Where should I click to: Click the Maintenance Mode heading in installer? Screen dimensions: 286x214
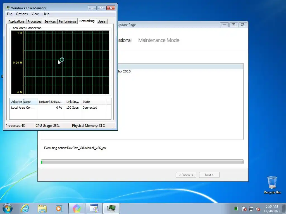click(159, 40)
